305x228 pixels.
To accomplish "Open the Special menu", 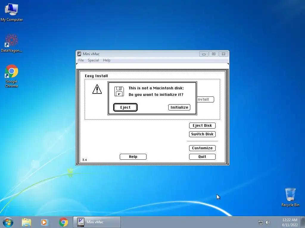I will (x=93, y=60).
